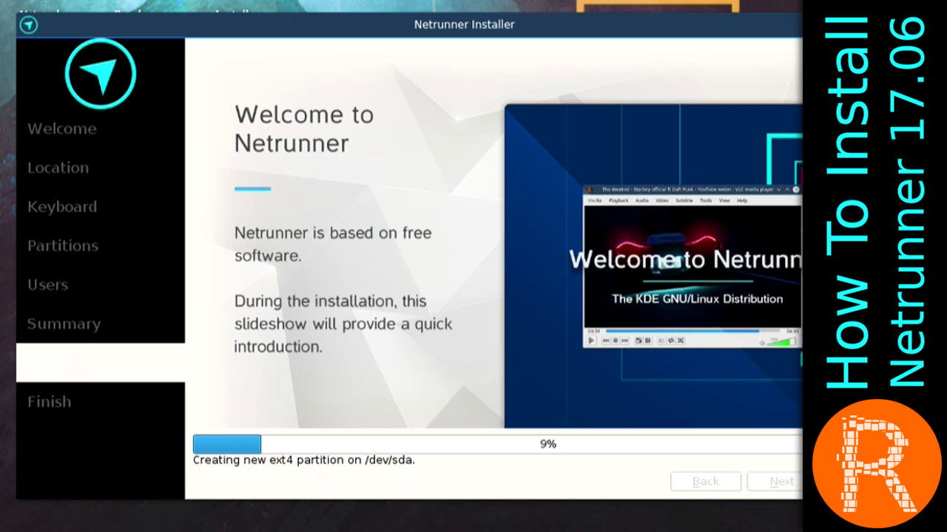Screen dimensions: 947x532
Task: Click the Netrunner icon in the title bar
Action: (x=28, y=25)
